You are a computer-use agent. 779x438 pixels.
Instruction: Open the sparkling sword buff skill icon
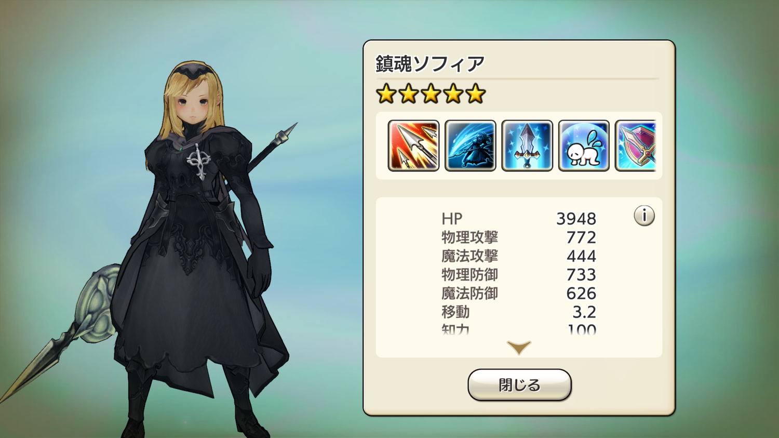[x=527, y=145]
